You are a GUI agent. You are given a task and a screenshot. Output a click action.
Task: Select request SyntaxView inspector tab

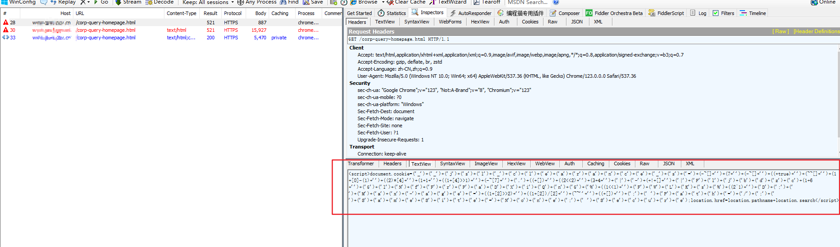[x=417, y=22]
